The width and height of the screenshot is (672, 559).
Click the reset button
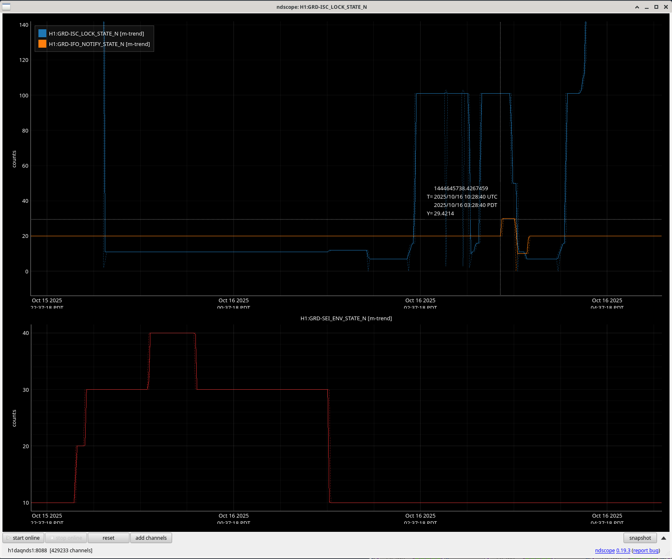click(x=108, y=538)
